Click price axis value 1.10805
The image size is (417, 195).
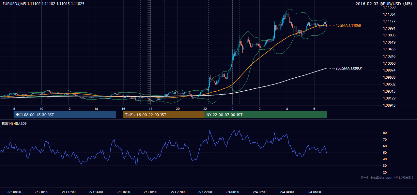[390, 35]
